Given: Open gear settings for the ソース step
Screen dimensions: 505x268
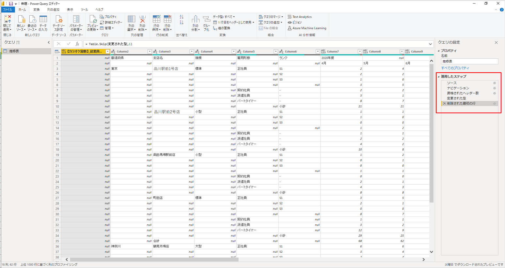Looking at the screenshot, I should point(494,83).
